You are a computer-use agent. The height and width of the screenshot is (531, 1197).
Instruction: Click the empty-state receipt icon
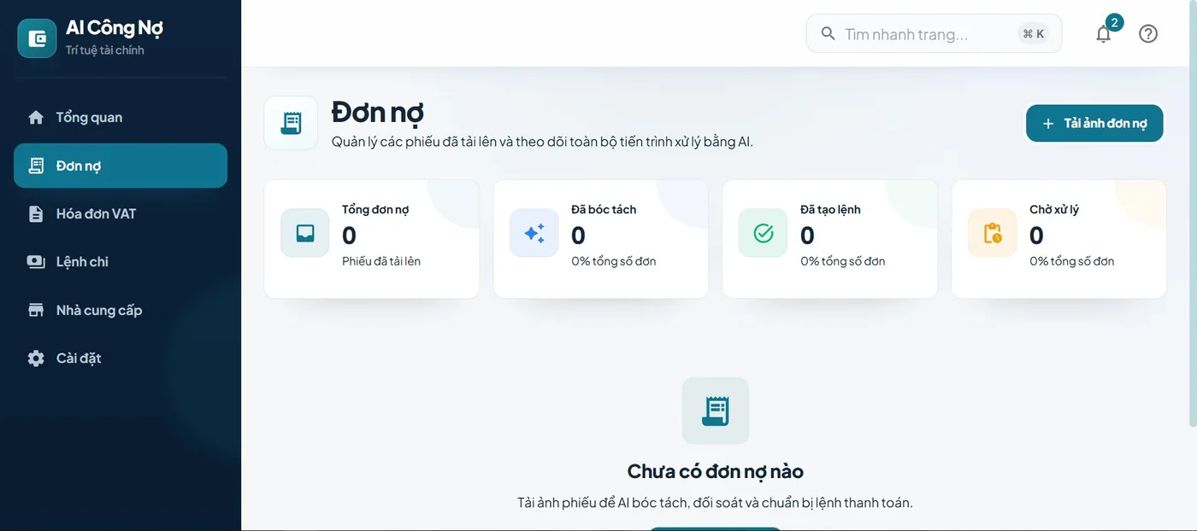point(716,411)
